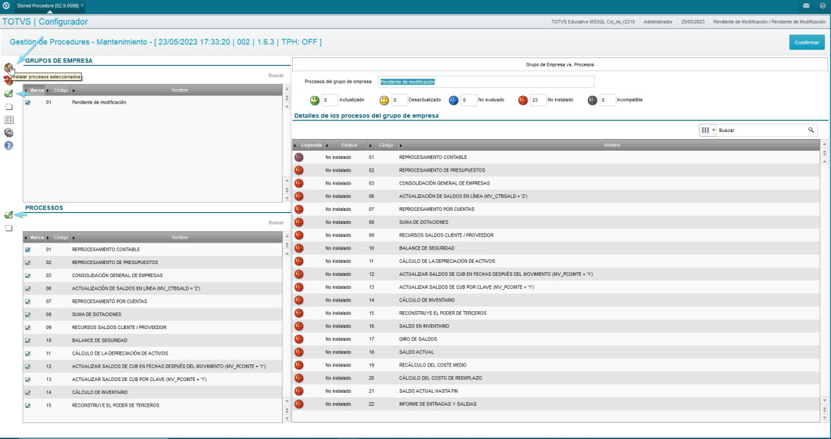Click the red uninstall processes icon

pyautogui.click(x=7, y=82)
